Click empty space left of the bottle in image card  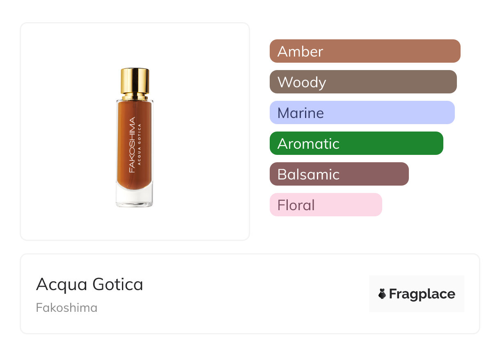[x=66, y=131]
